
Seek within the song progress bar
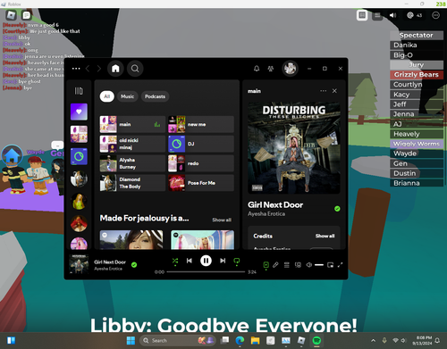pyautogui.click(x=206, y=271)
